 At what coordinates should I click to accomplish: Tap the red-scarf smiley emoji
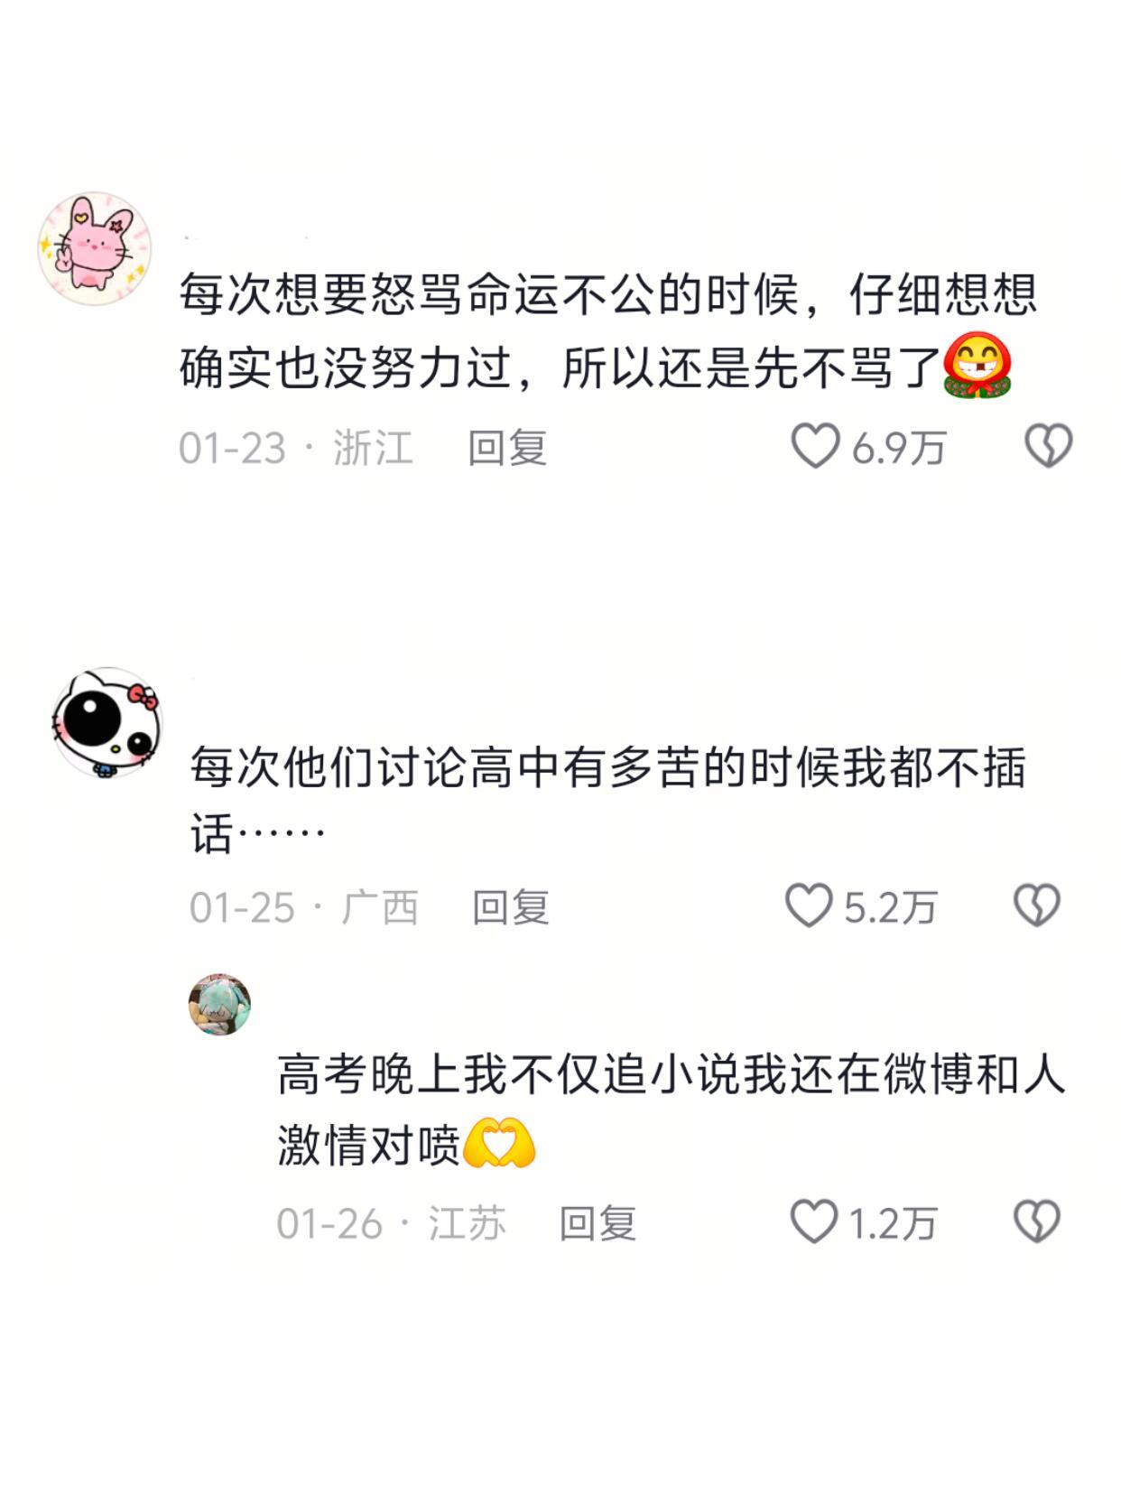[977, 366]
